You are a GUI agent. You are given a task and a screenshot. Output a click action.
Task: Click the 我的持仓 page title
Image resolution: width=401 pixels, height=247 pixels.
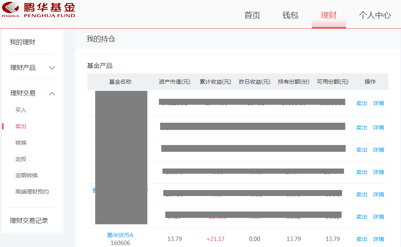[x=101, y=39]
